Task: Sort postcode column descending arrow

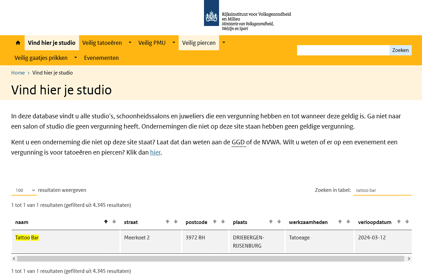Action: [223, 222]
